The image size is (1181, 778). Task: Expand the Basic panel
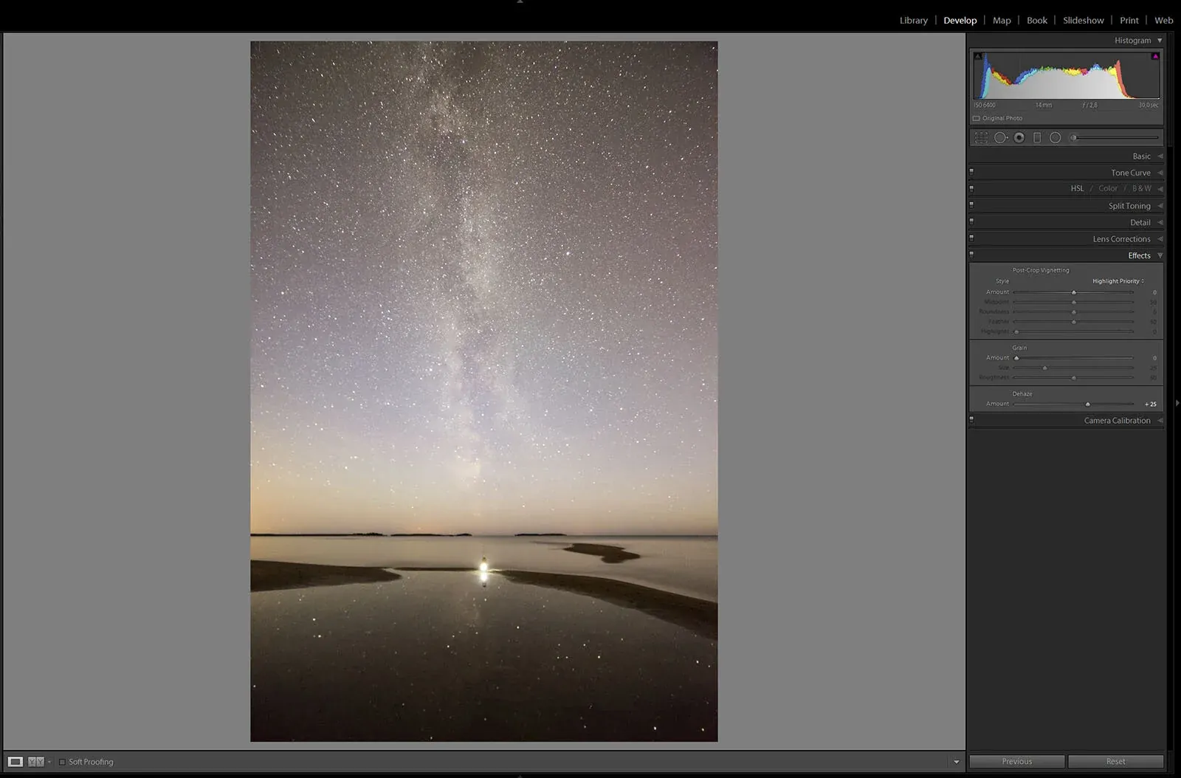(x=1141, y=156)
